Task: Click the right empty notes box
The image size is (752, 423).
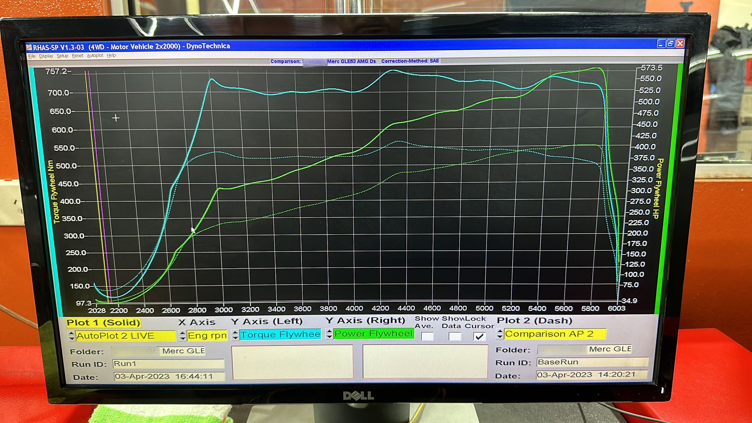Action: pos(425,361)
